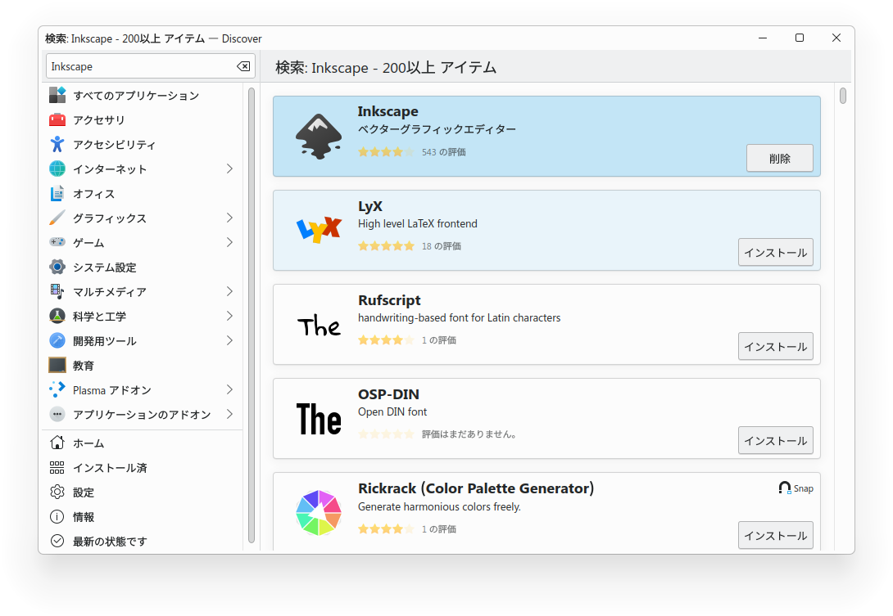Click the Installed (インストール済) grid icon
Image resolution: width=893 pixels, height=616 pixels.
[57, 468]
